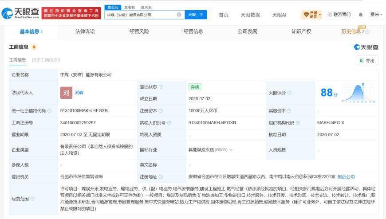
Task: Select the 查关系 search tab
Action: click(146, 8)
